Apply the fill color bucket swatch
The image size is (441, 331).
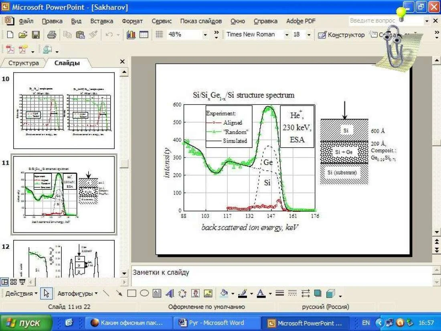coord(224,294)
